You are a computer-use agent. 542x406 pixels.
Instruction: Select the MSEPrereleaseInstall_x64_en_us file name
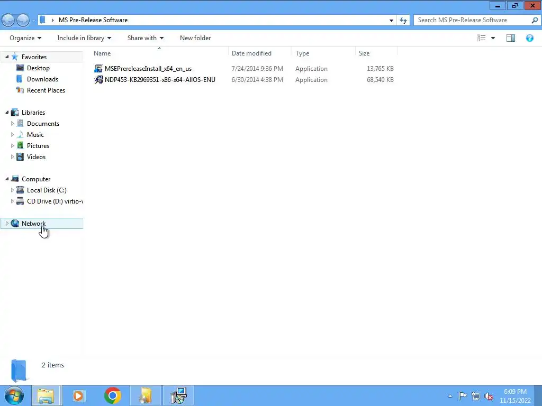point(148,69)
